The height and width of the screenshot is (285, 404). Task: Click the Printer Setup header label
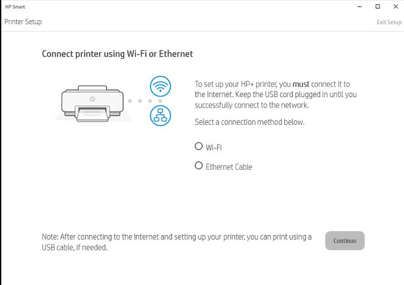tap(23, 22)
